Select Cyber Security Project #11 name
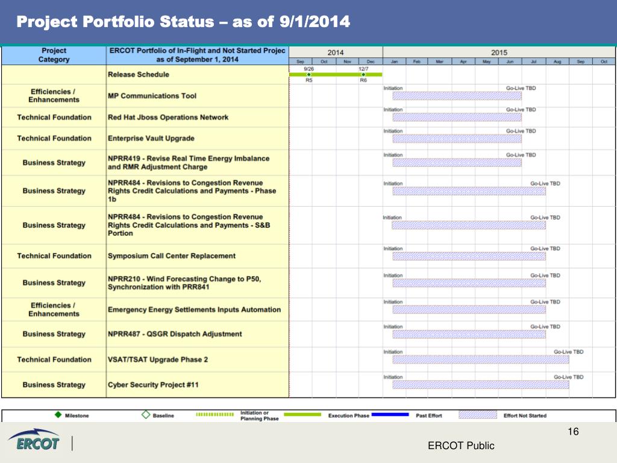The image size is (617, 463). [x=153, y=385]
